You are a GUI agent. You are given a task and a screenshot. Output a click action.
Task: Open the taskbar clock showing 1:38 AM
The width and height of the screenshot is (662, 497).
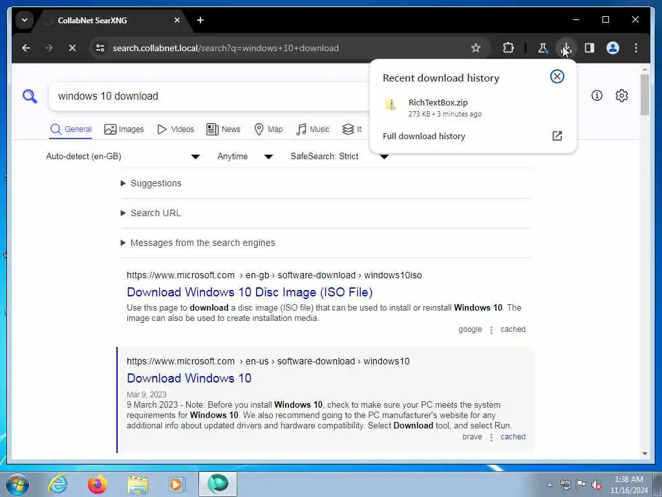[x=629, y=485]
